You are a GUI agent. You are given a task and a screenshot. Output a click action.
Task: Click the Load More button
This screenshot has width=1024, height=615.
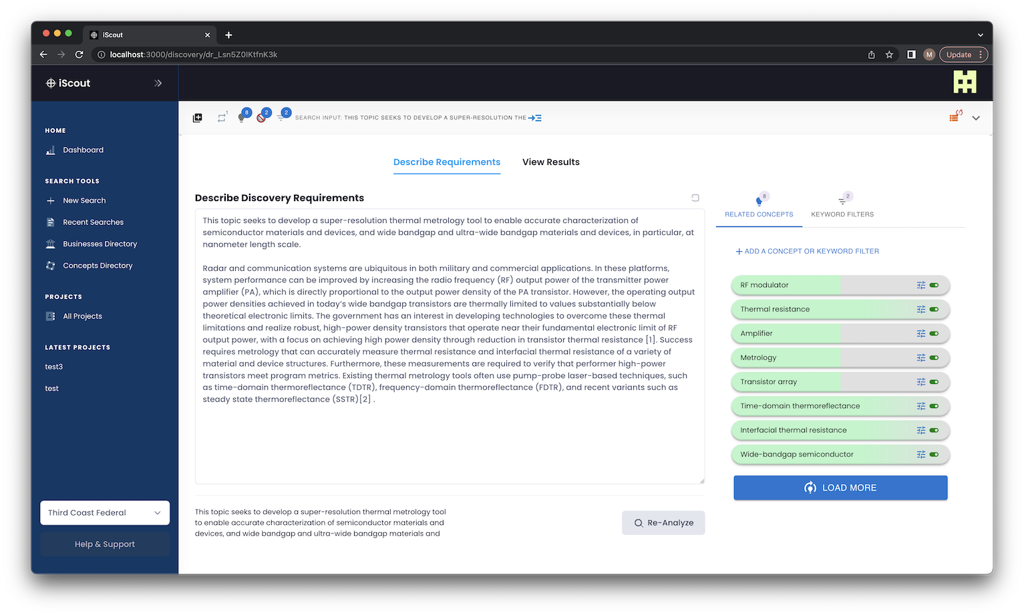840,488
